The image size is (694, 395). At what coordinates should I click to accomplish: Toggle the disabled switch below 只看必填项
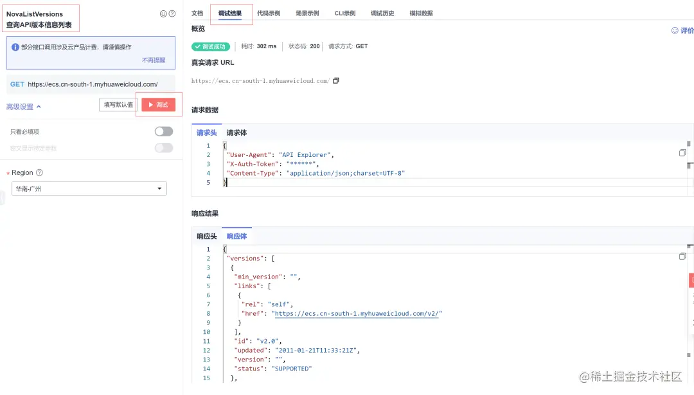[x=164, y=147]
